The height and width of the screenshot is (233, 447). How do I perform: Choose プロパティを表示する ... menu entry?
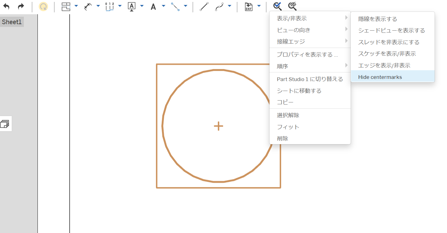click(x=310, y=55)
